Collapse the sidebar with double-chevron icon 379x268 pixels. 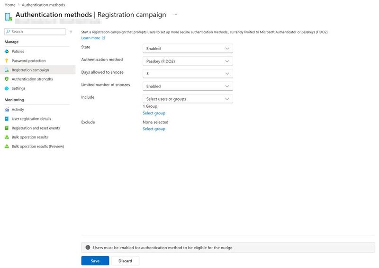[71, 31]
